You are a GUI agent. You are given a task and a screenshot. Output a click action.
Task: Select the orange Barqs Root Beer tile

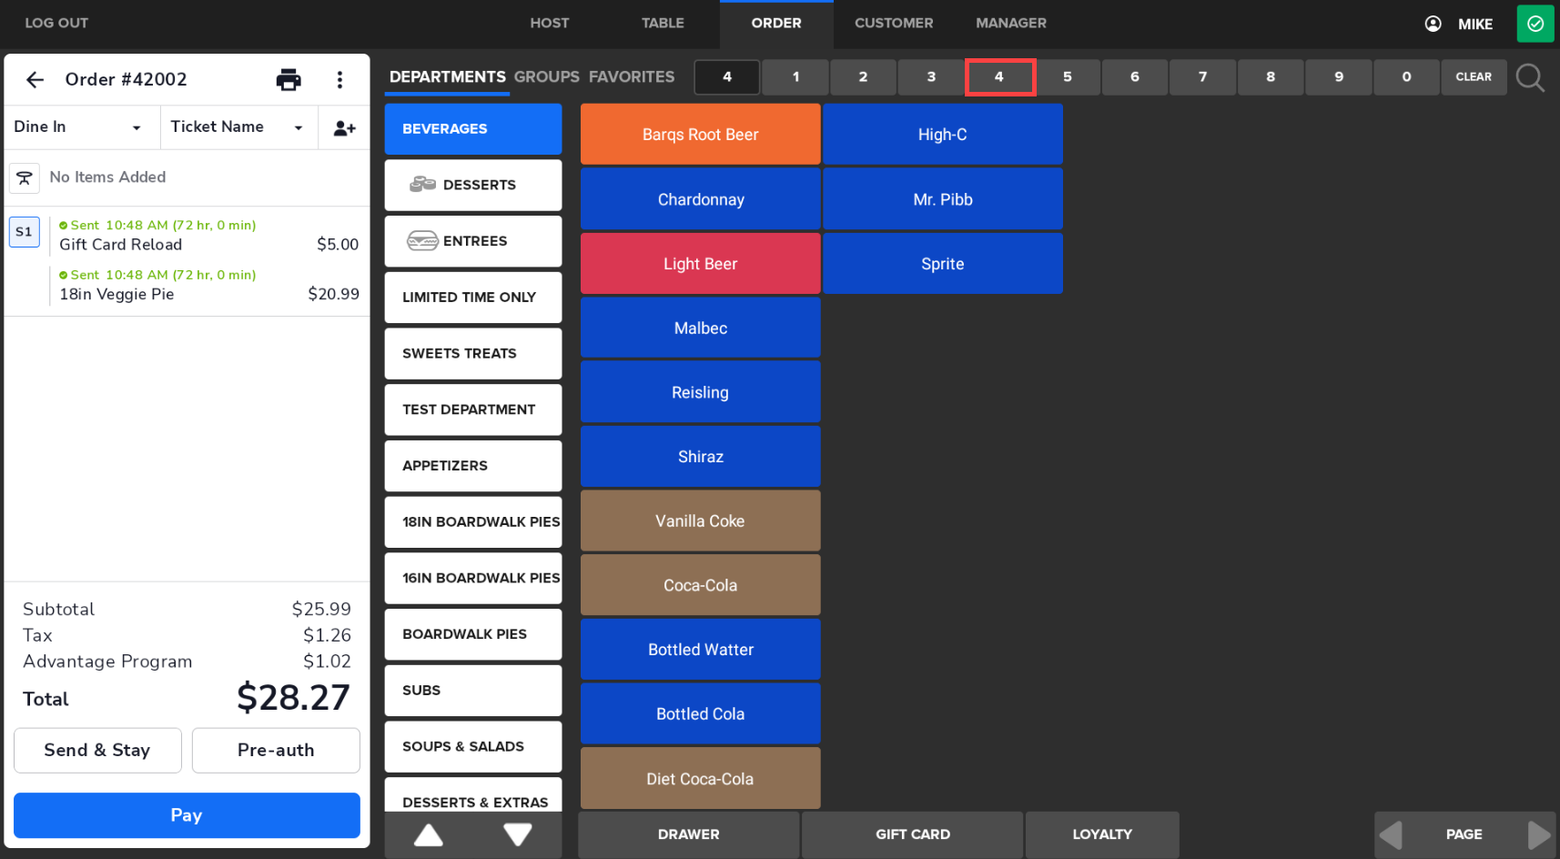tap(700, 135)
